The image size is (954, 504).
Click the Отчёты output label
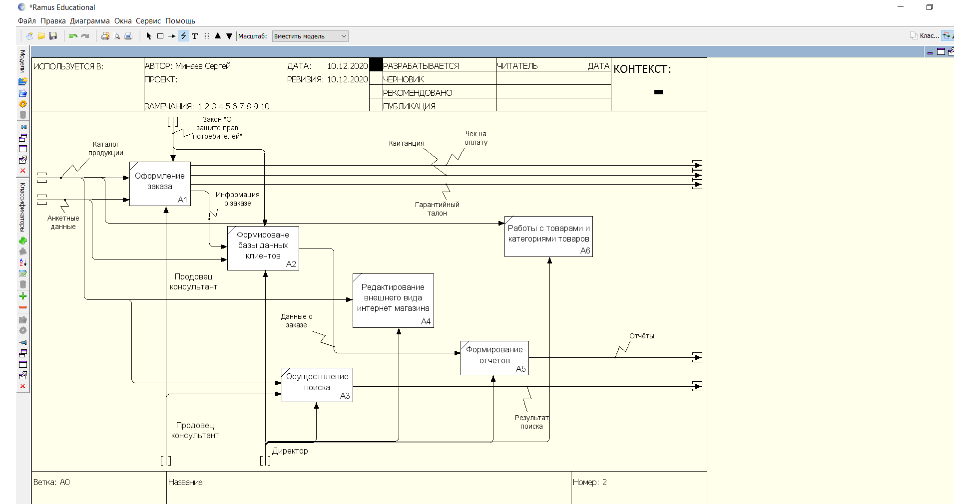642,336
